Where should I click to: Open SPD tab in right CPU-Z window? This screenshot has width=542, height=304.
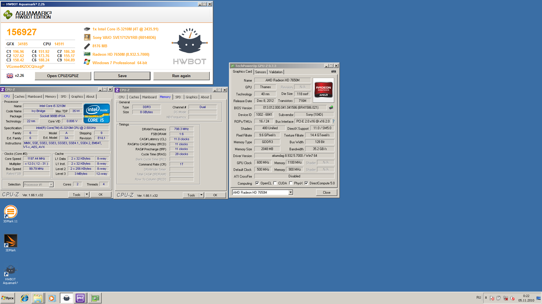(178, 97)
